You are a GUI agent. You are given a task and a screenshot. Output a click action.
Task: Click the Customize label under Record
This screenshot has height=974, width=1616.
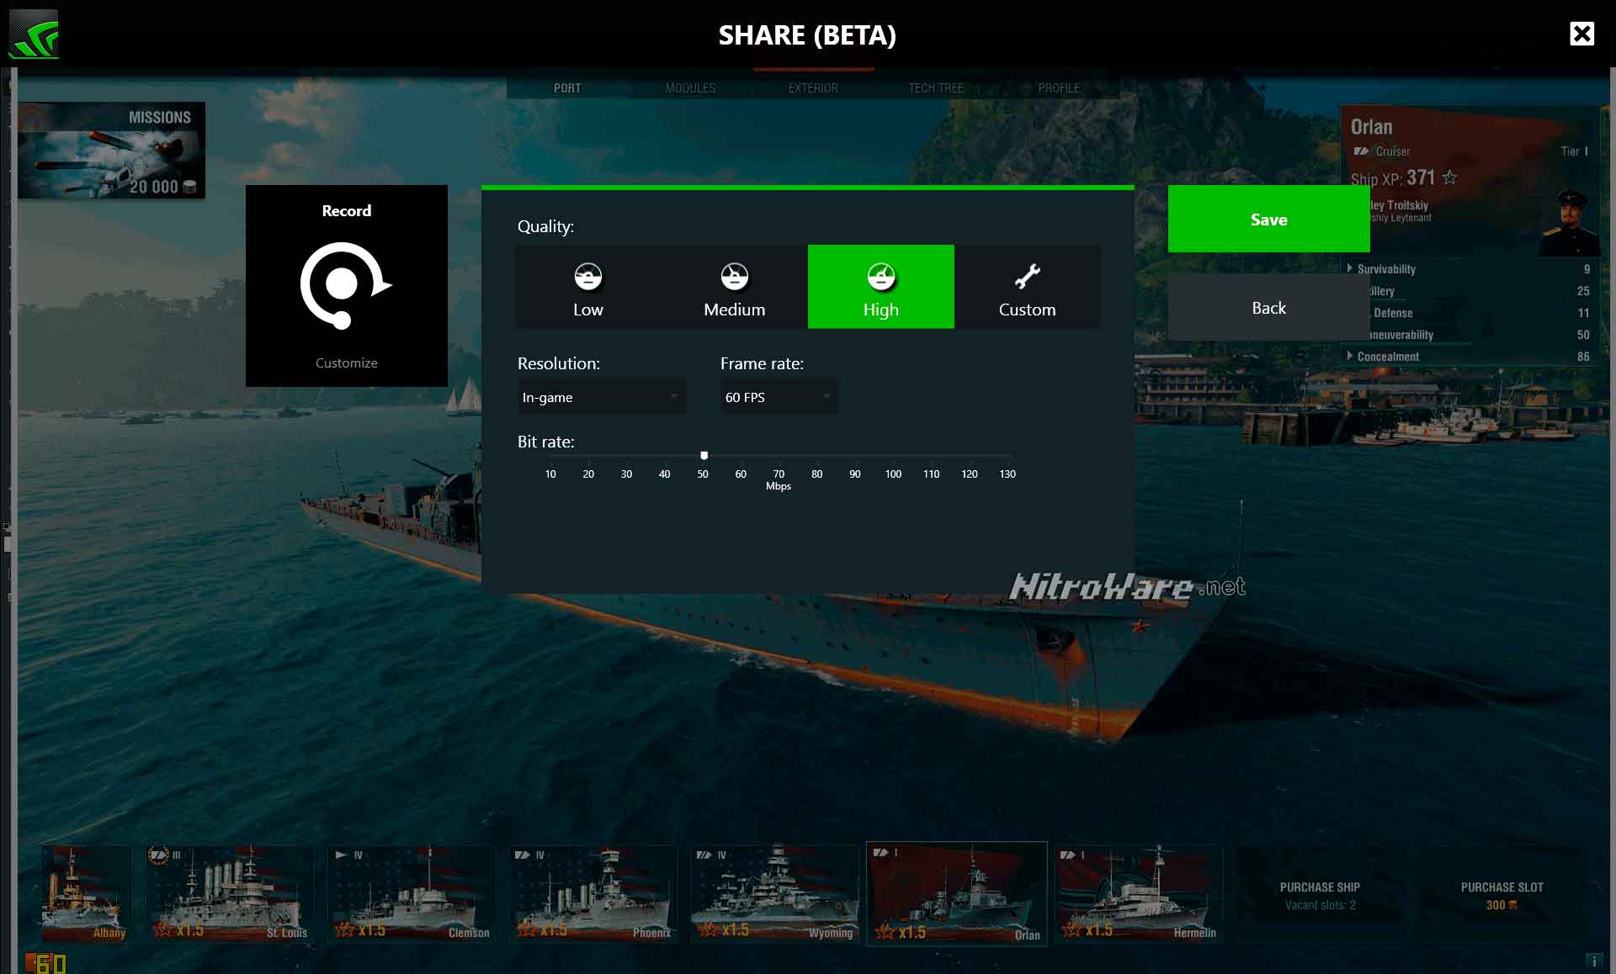point(346,363)
